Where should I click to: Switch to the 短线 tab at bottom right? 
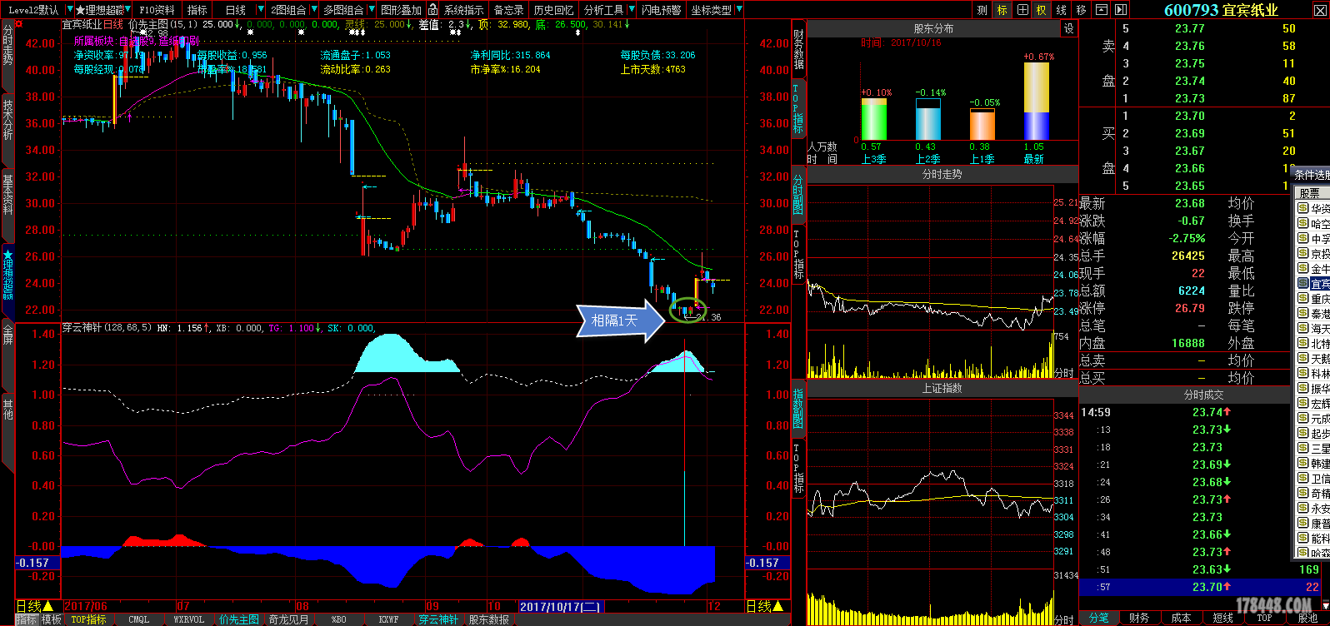pyautogui.click(x=1222, y=618)
